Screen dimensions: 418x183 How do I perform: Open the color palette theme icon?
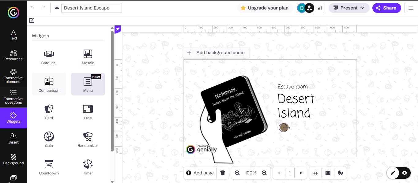(x=340, y=173)
